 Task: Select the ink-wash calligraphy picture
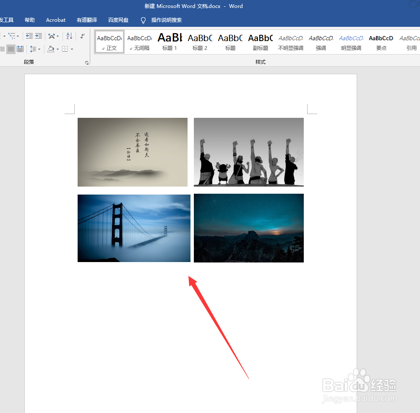(133, 152)
